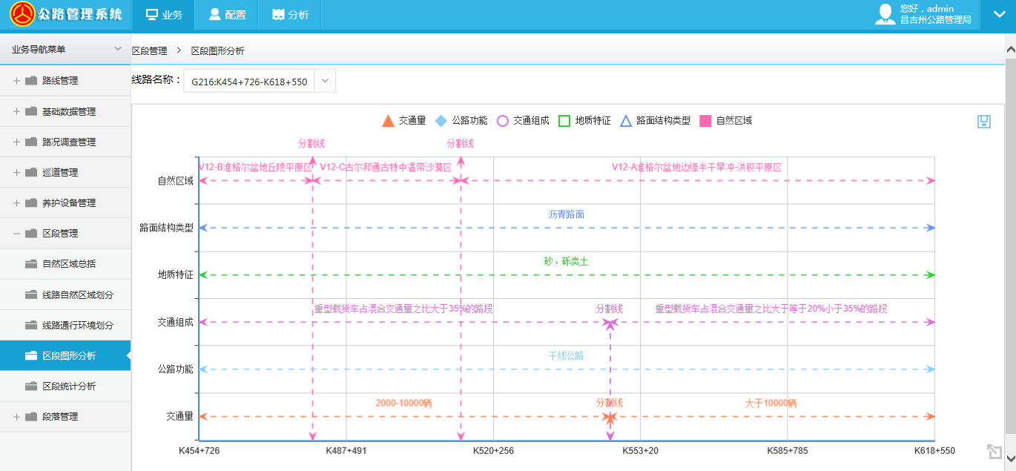Switch to the 配置 top tab

[x=226, y=15]
